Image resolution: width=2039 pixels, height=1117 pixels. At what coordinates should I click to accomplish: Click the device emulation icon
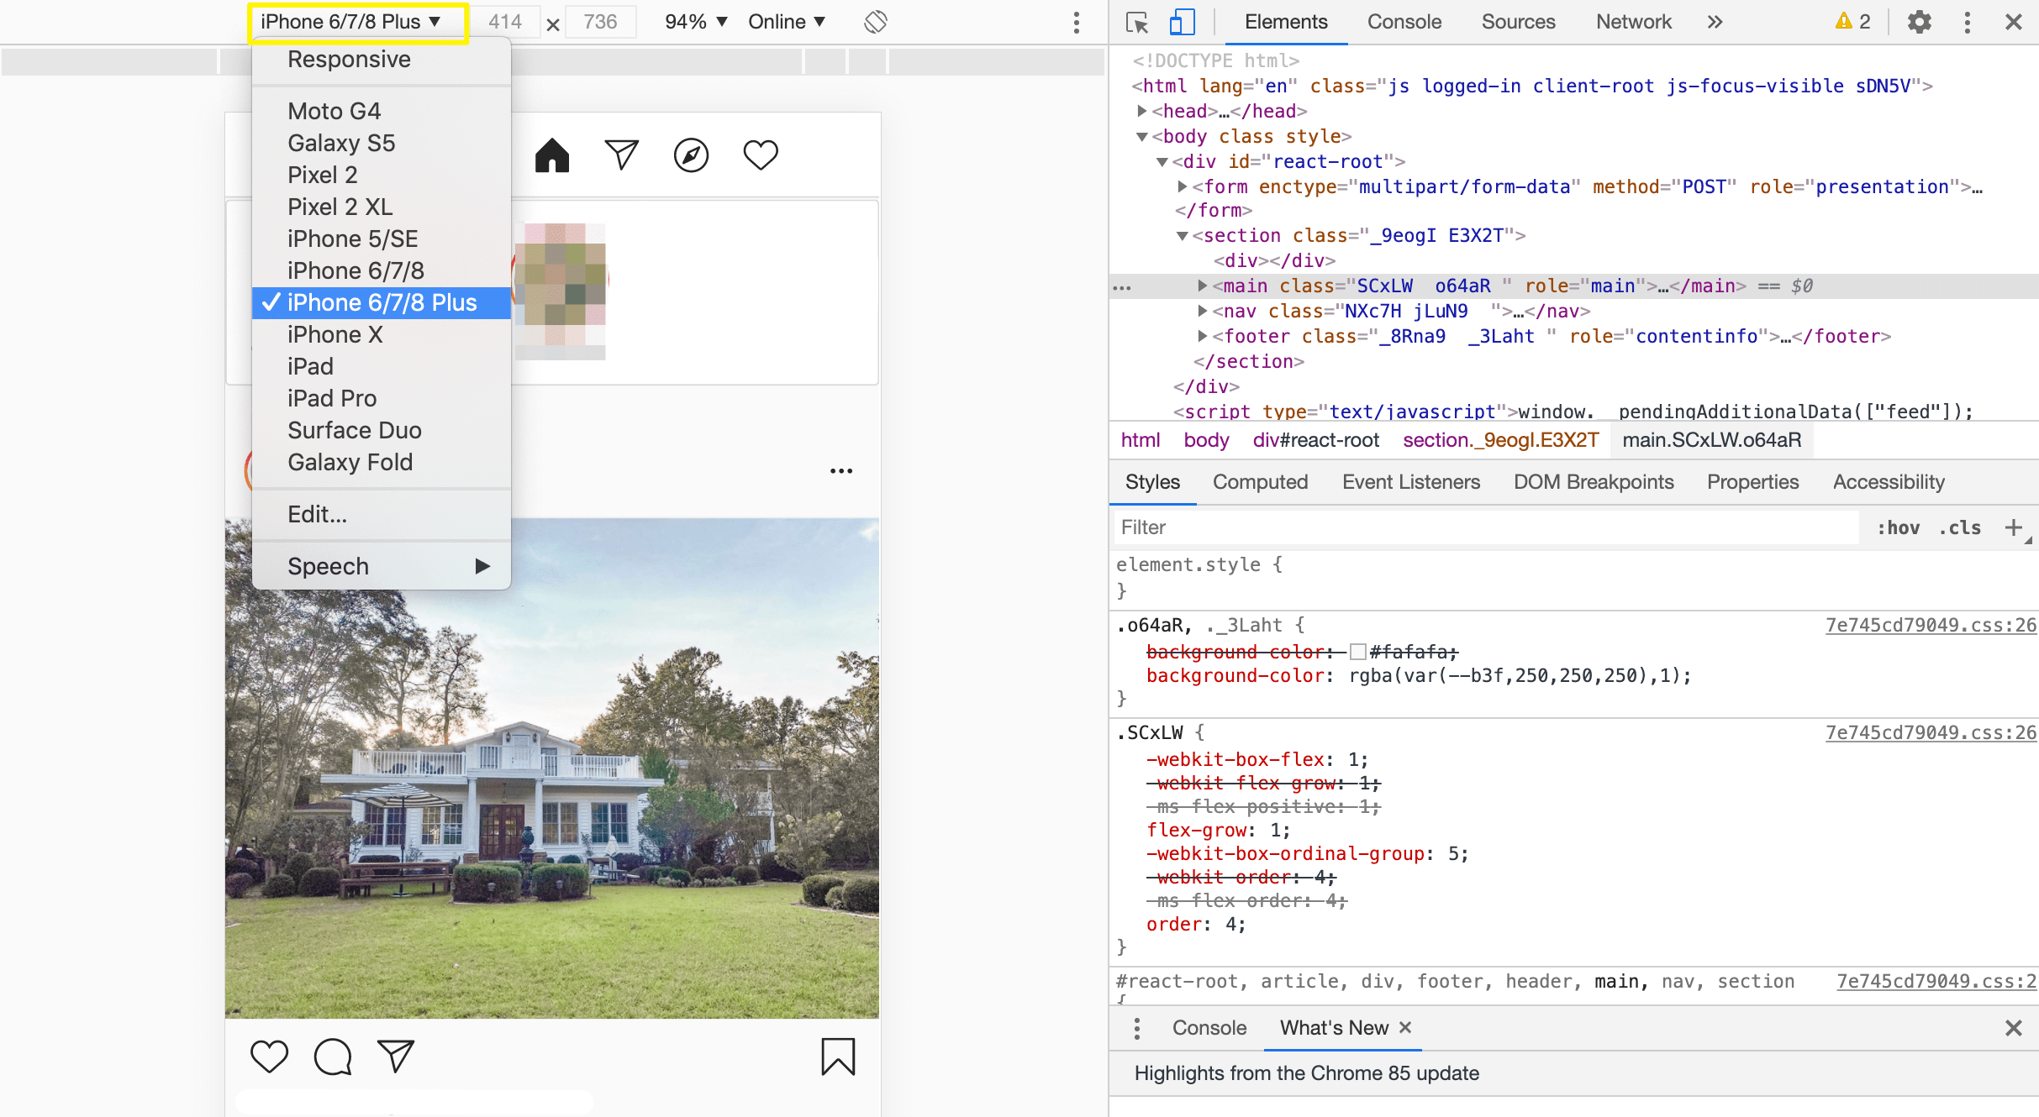tap(1182, 21)
